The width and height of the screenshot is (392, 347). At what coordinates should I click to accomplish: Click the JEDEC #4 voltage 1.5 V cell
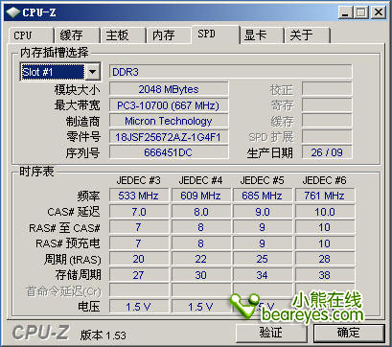[x=200, y=307]
